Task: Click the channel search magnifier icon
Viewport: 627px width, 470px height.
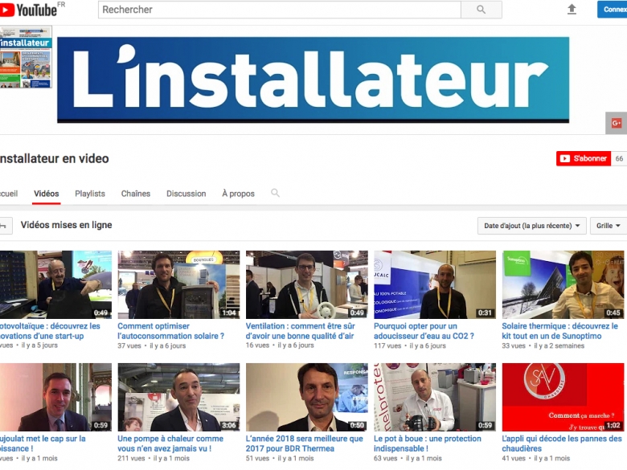Action: click(x=275, y=193)
